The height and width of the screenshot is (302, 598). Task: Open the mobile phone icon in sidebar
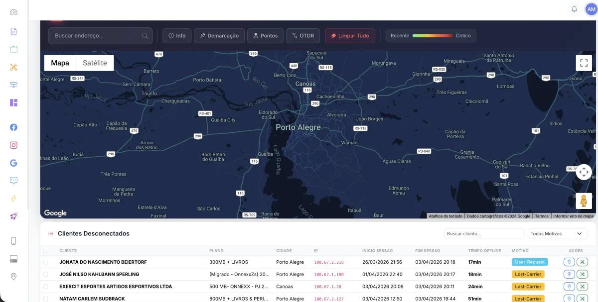[x=13, y=241]
